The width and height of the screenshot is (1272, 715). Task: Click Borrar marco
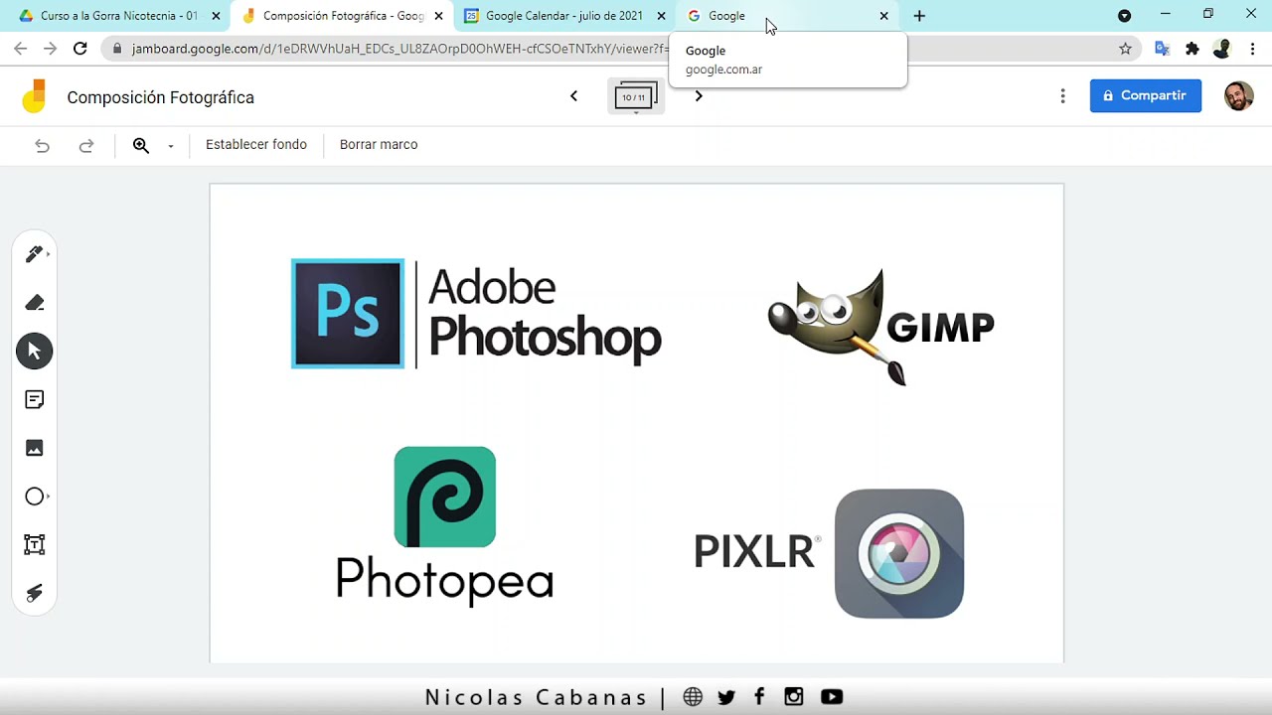[x=379, y=145]
